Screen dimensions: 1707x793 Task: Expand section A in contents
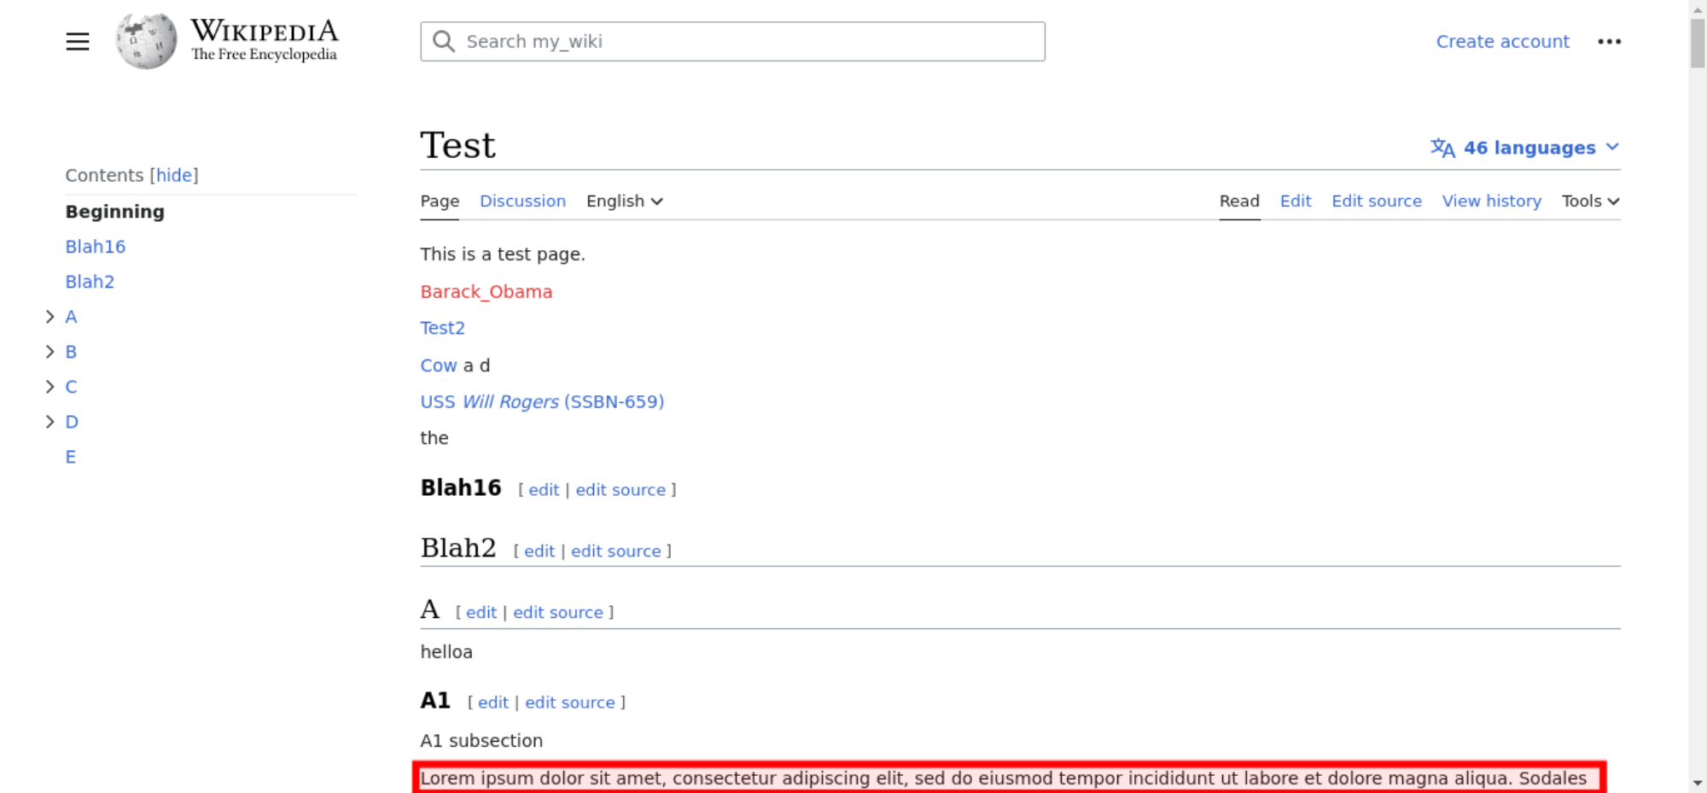50,317
